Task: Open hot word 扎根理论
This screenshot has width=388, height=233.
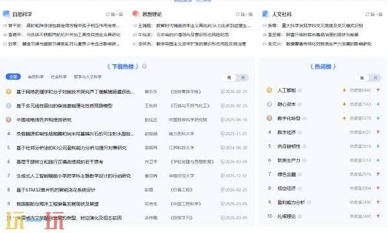Action: pos(286,216)
